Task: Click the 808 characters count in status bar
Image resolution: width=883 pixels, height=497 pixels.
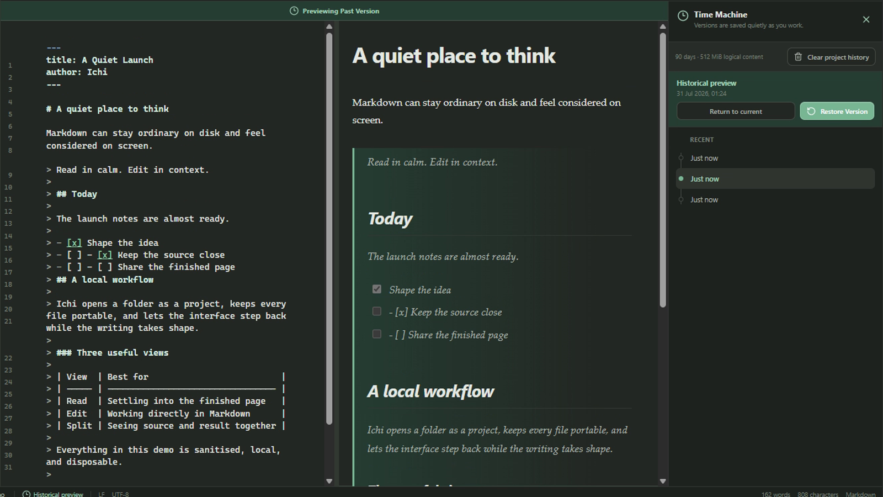Action: [x=817, y=494]
